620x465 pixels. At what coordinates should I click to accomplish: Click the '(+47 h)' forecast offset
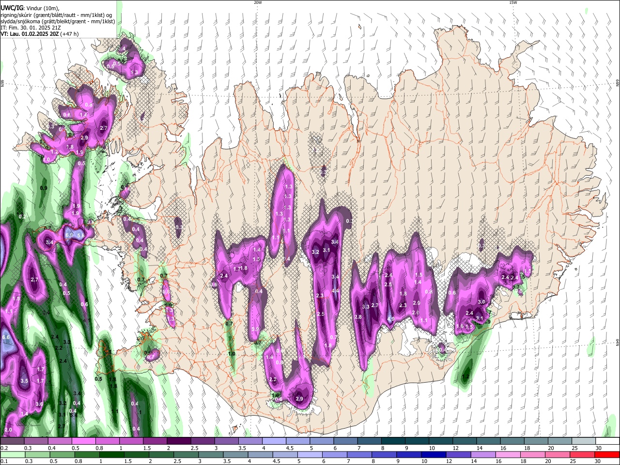click(x=70, y=34)
